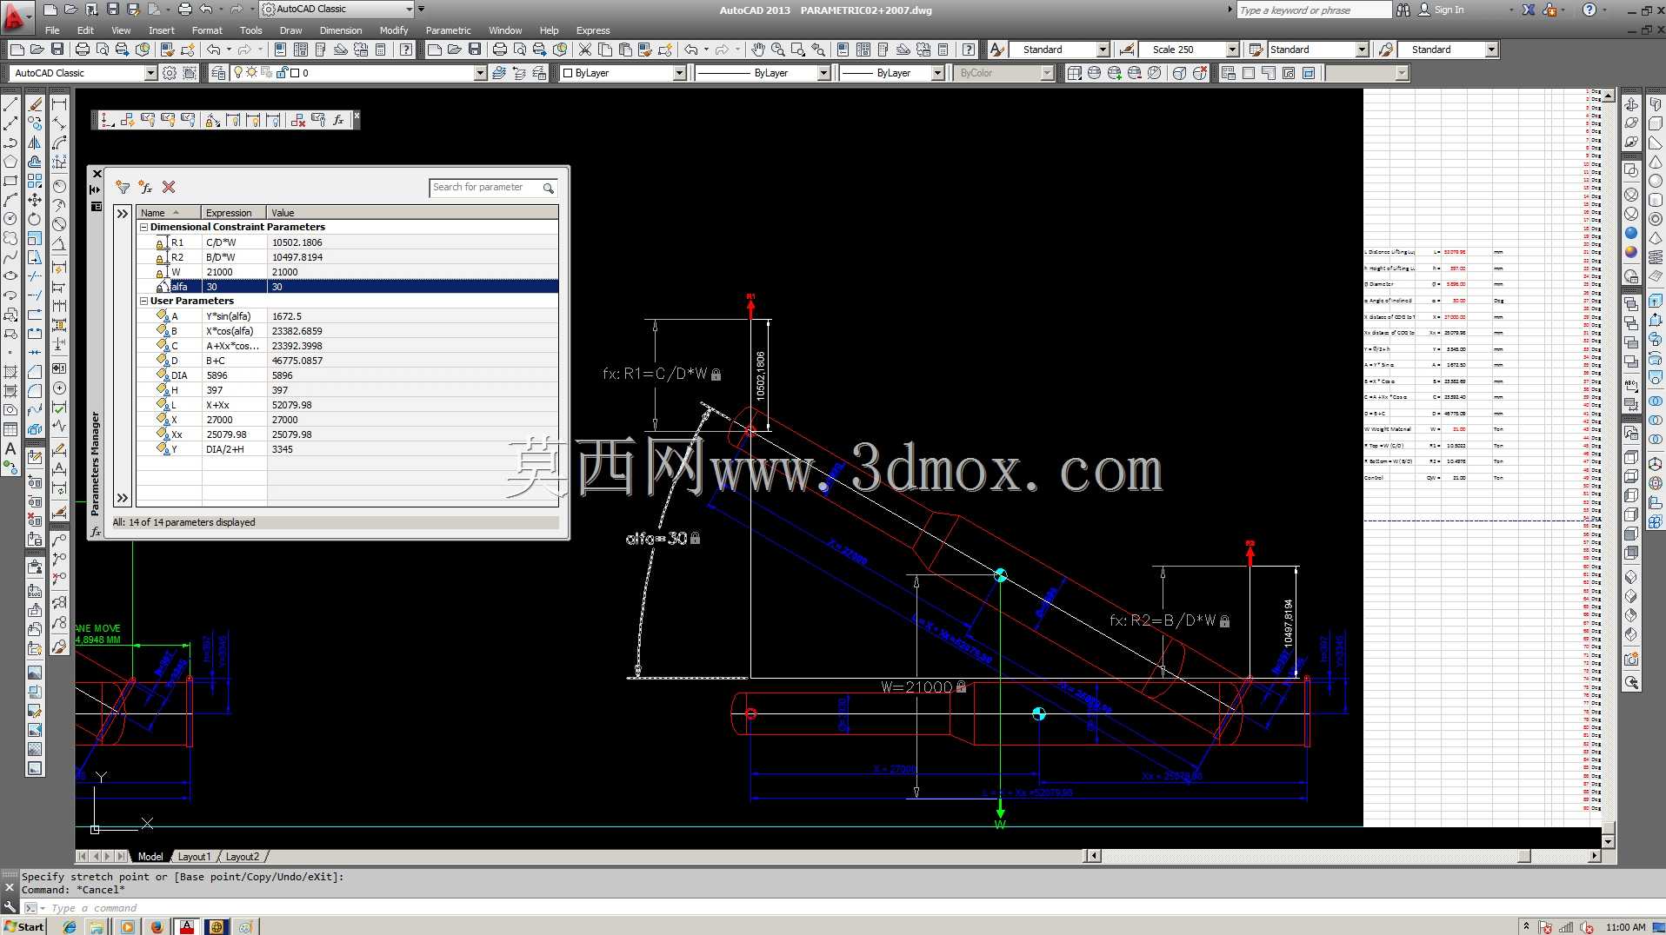Toggle the layer lock padlock
Screen dimensions: 1666x935
(282, 73)
